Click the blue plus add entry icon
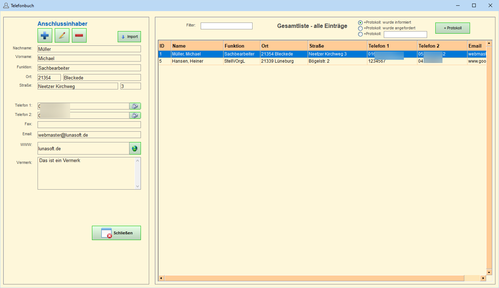 [x=45, y=36]
